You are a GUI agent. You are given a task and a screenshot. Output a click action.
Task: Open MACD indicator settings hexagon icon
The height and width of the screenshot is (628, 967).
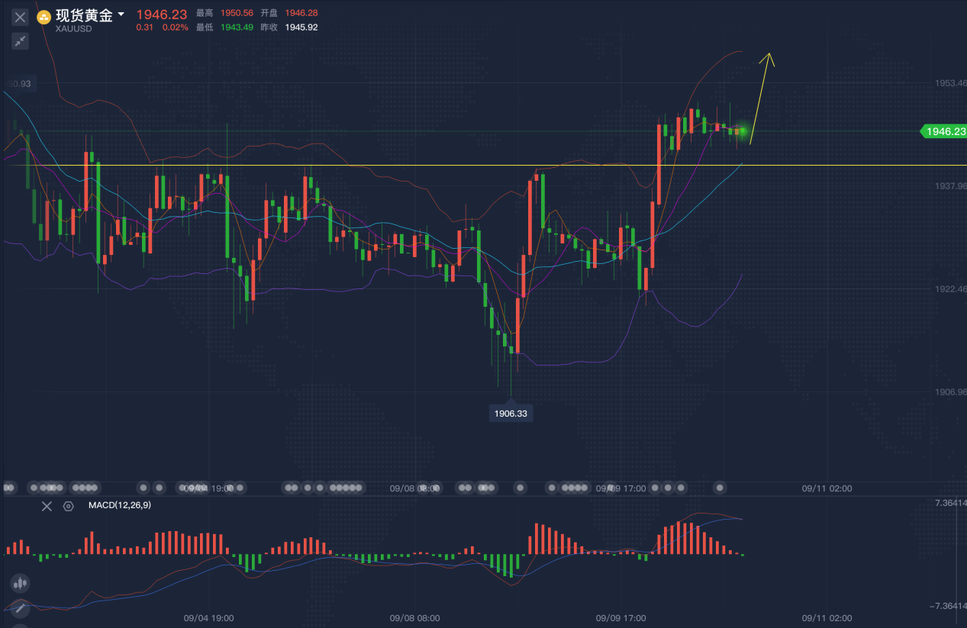coord(68,506)
